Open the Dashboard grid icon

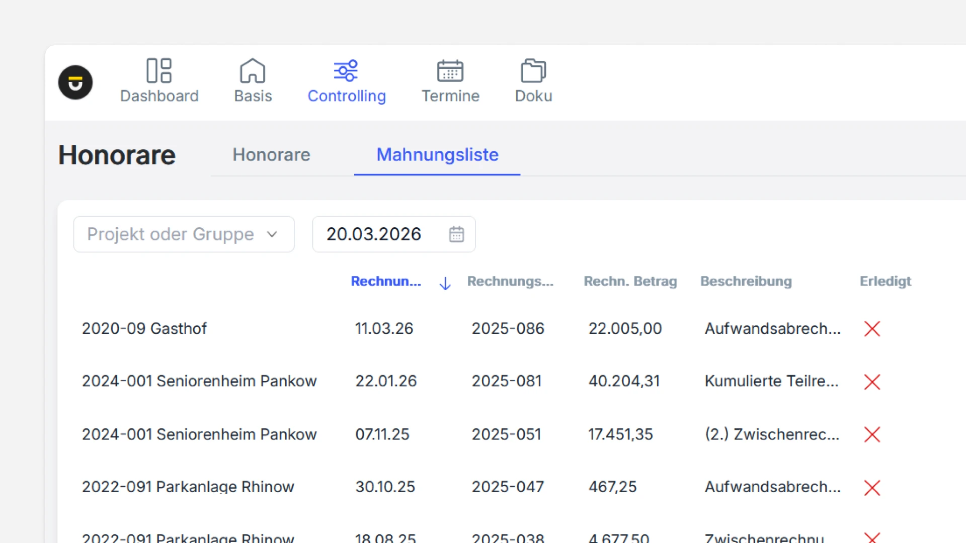coord(159,70)
